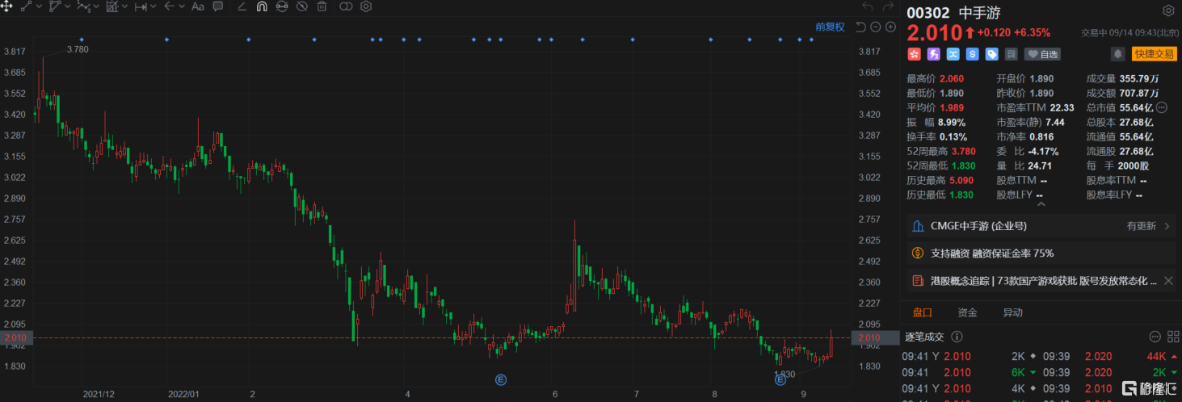This screenshot has height=402, width=1182.
Task: Click the Hong Kong market flag badge
Action: pos(914,54)
